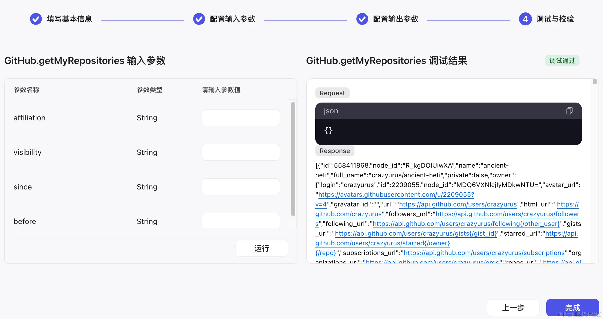Click the visibility parameter value field
This screenshot has height=319, width=603.
240,152
